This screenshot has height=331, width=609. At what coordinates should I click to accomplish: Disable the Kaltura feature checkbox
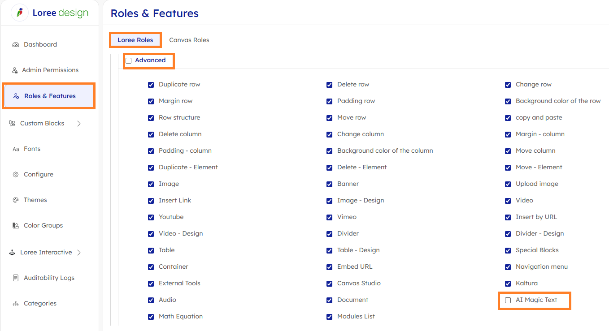(x=508, y=284)
